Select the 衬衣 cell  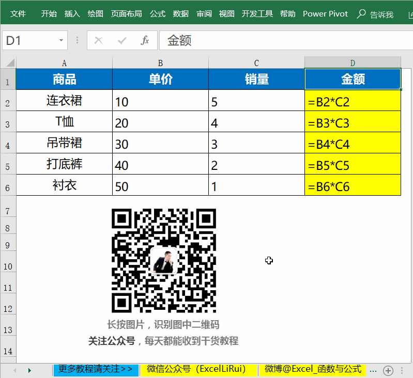click(64, 185)
